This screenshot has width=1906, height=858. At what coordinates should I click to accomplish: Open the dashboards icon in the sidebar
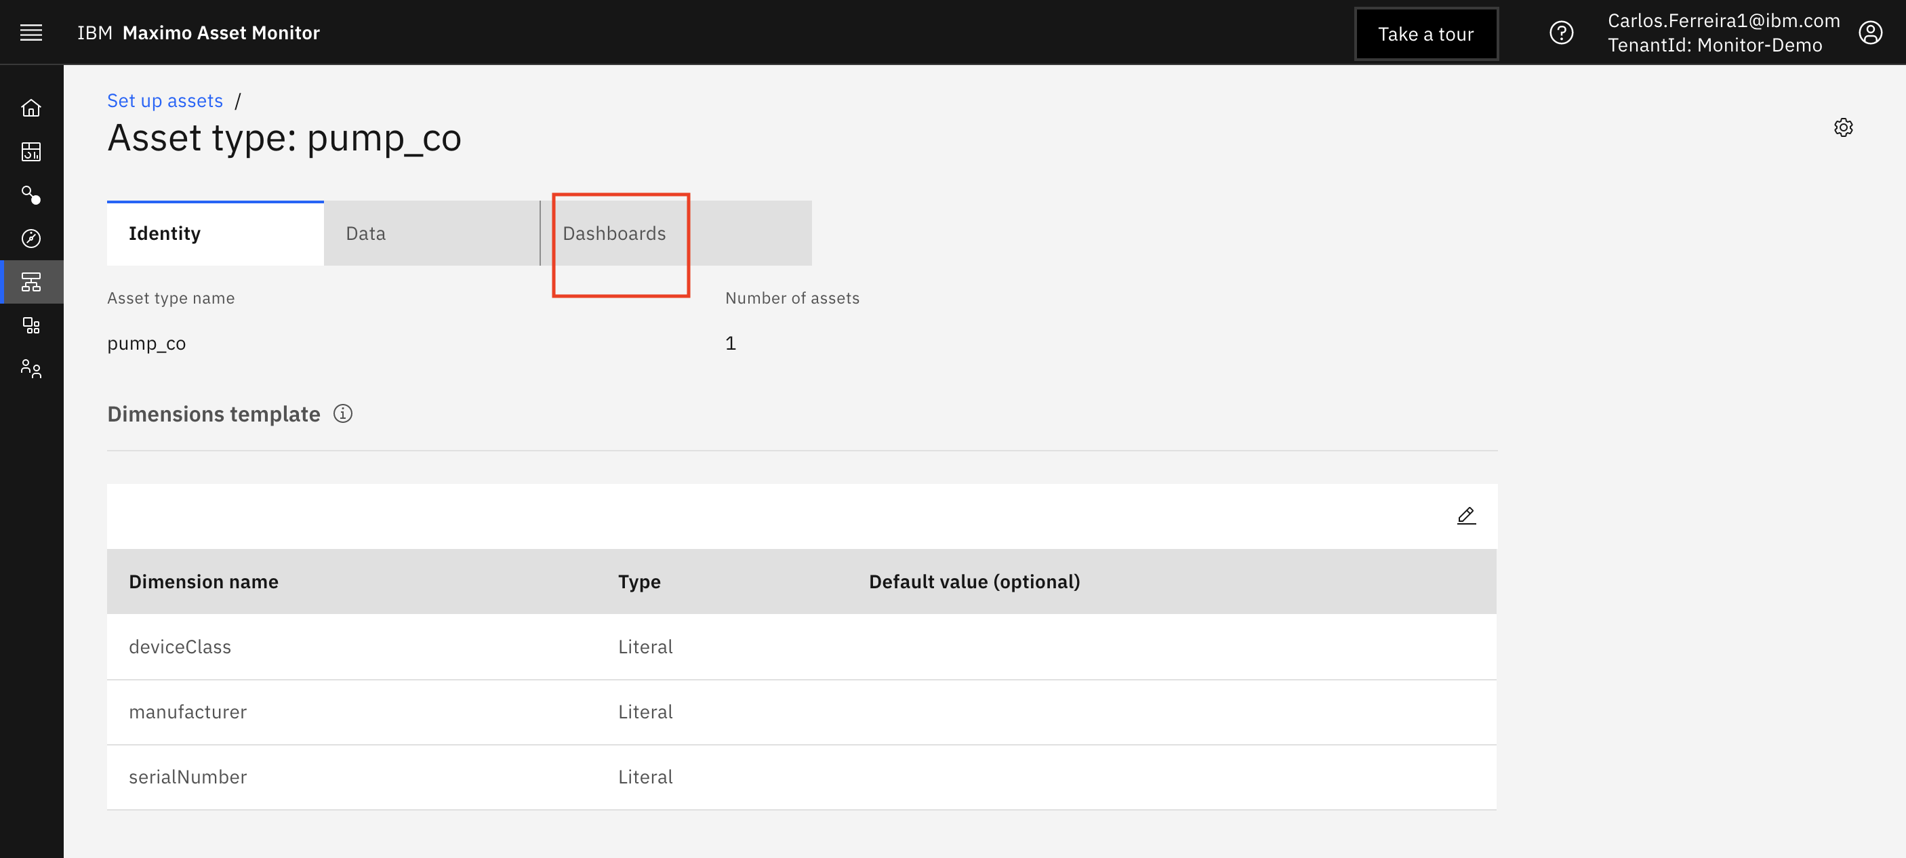31,152
